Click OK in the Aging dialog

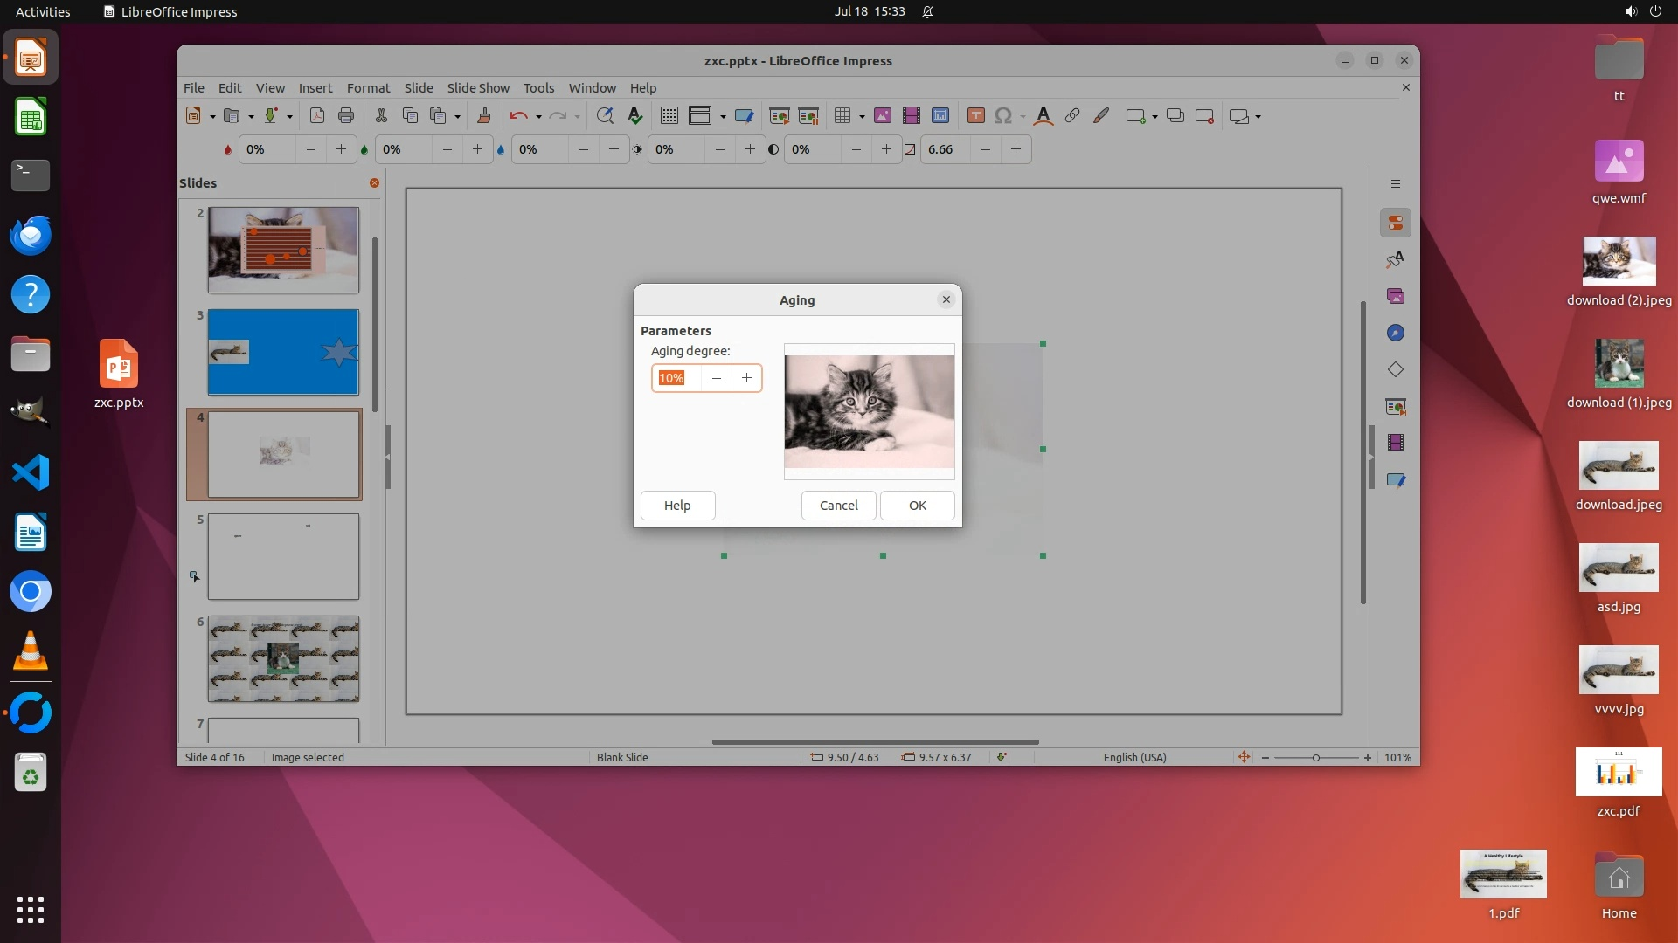pos(917,506)
